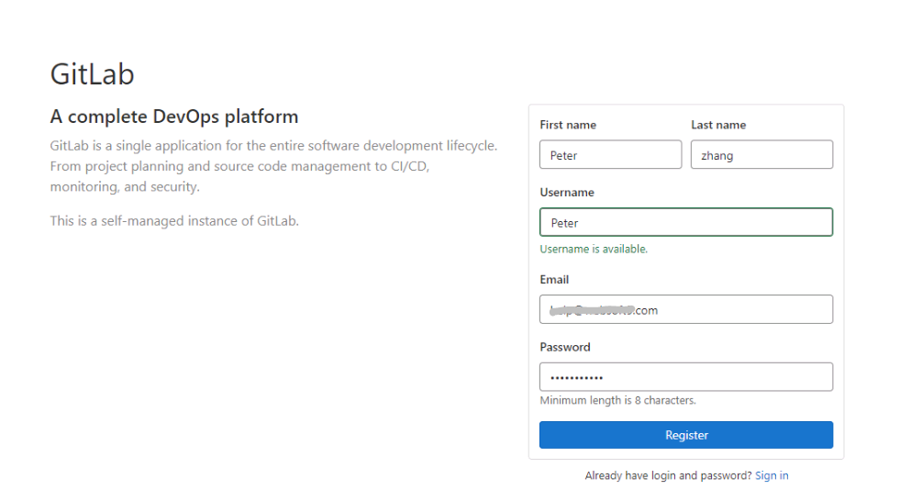
Task: Click the 'Username is available.' message
Action: [x=594, y=249]
